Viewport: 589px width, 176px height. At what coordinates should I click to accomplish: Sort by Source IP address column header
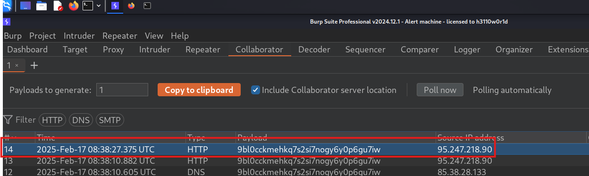click(511, 138)
